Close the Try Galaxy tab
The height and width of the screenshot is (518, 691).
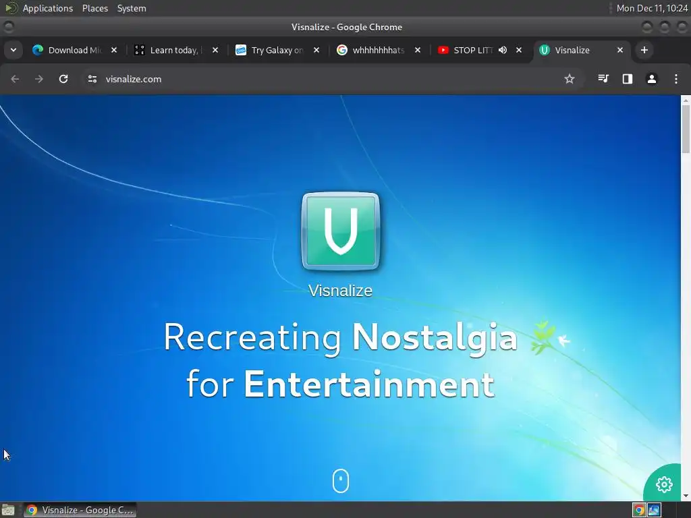coord(316,50)
